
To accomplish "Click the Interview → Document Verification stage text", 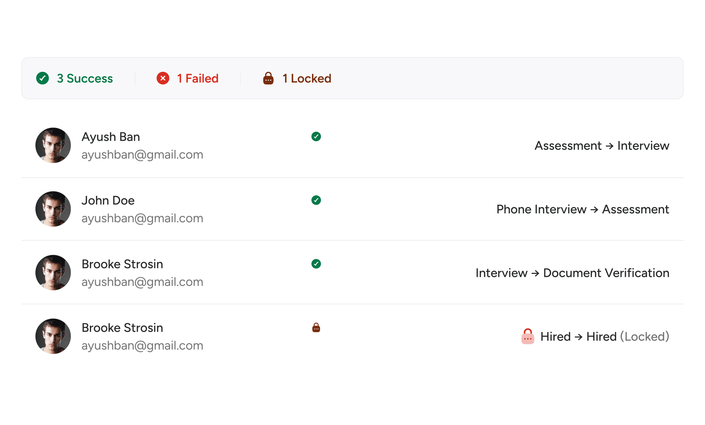I will [x=572, y=273].
